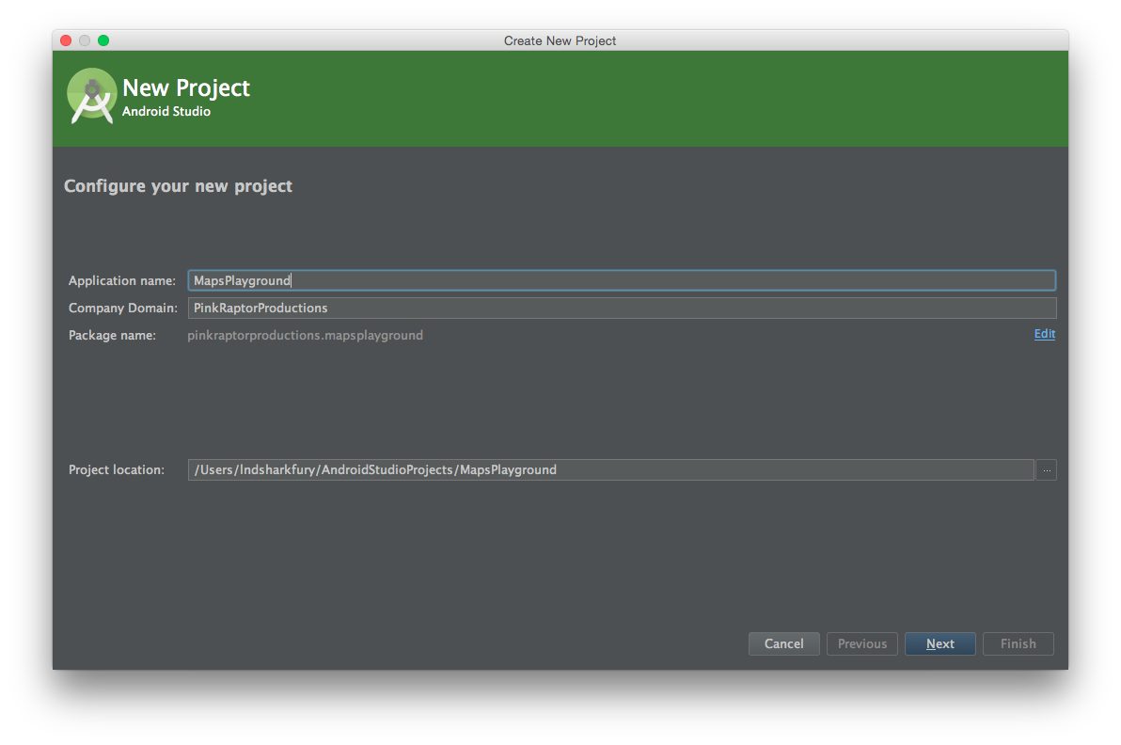Click the 'Android Studio' subtitle text
The width and height of the screenshot is (1121, 745).
pyautogui.click(x=166, y=112)
